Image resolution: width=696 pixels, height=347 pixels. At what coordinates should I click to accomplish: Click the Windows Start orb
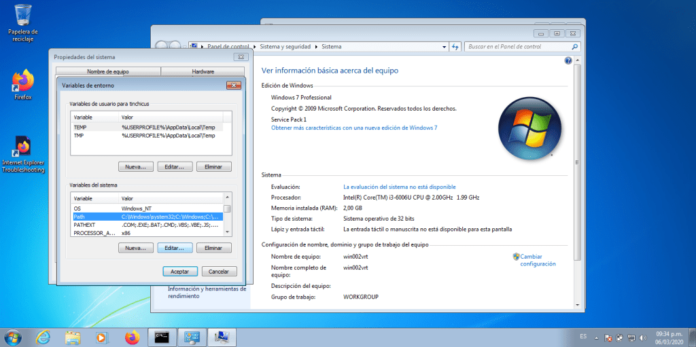tap(13, 336)
